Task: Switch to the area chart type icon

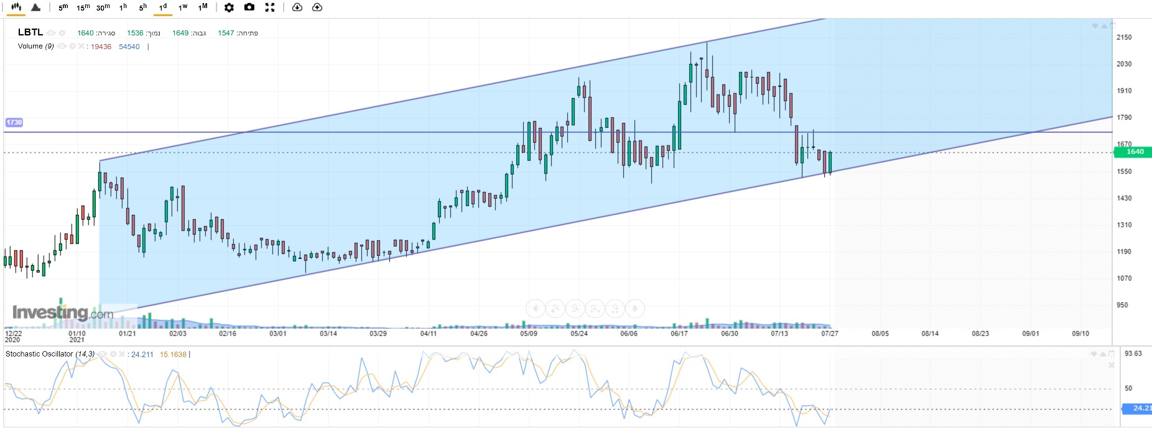Action: tap(36, 7)
